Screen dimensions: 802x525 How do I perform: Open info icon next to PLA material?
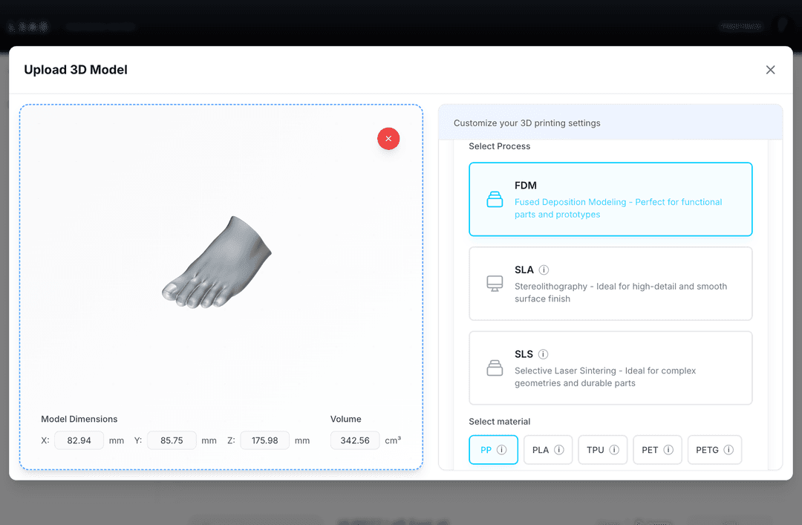(x=558, y=450)
